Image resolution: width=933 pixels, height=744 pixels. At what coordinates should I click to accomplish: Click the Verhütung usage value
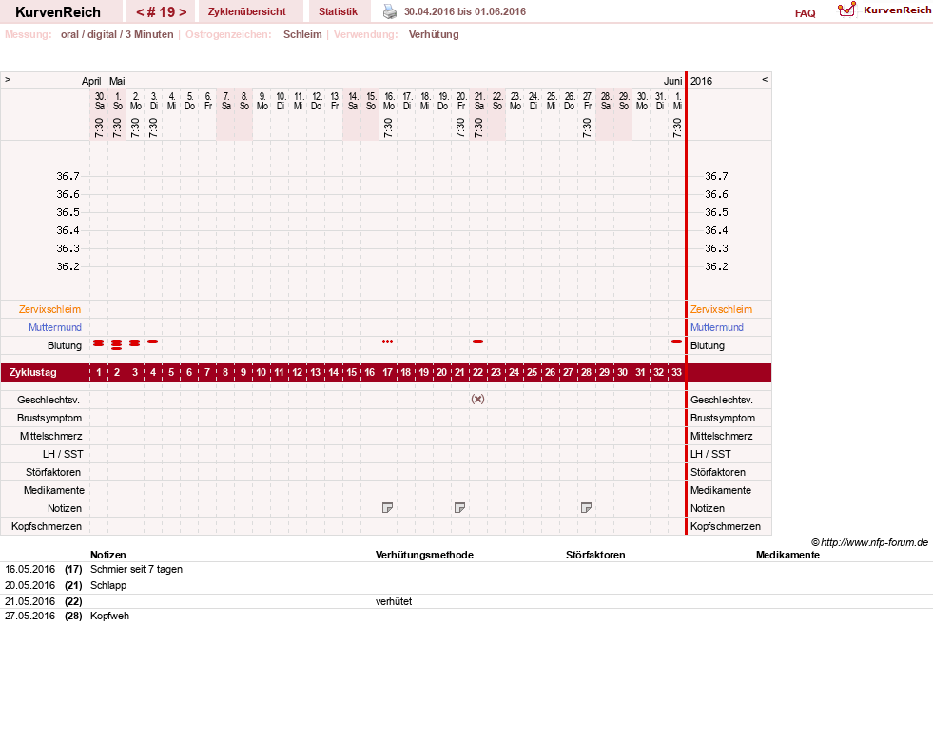click(x=434, y=34)
